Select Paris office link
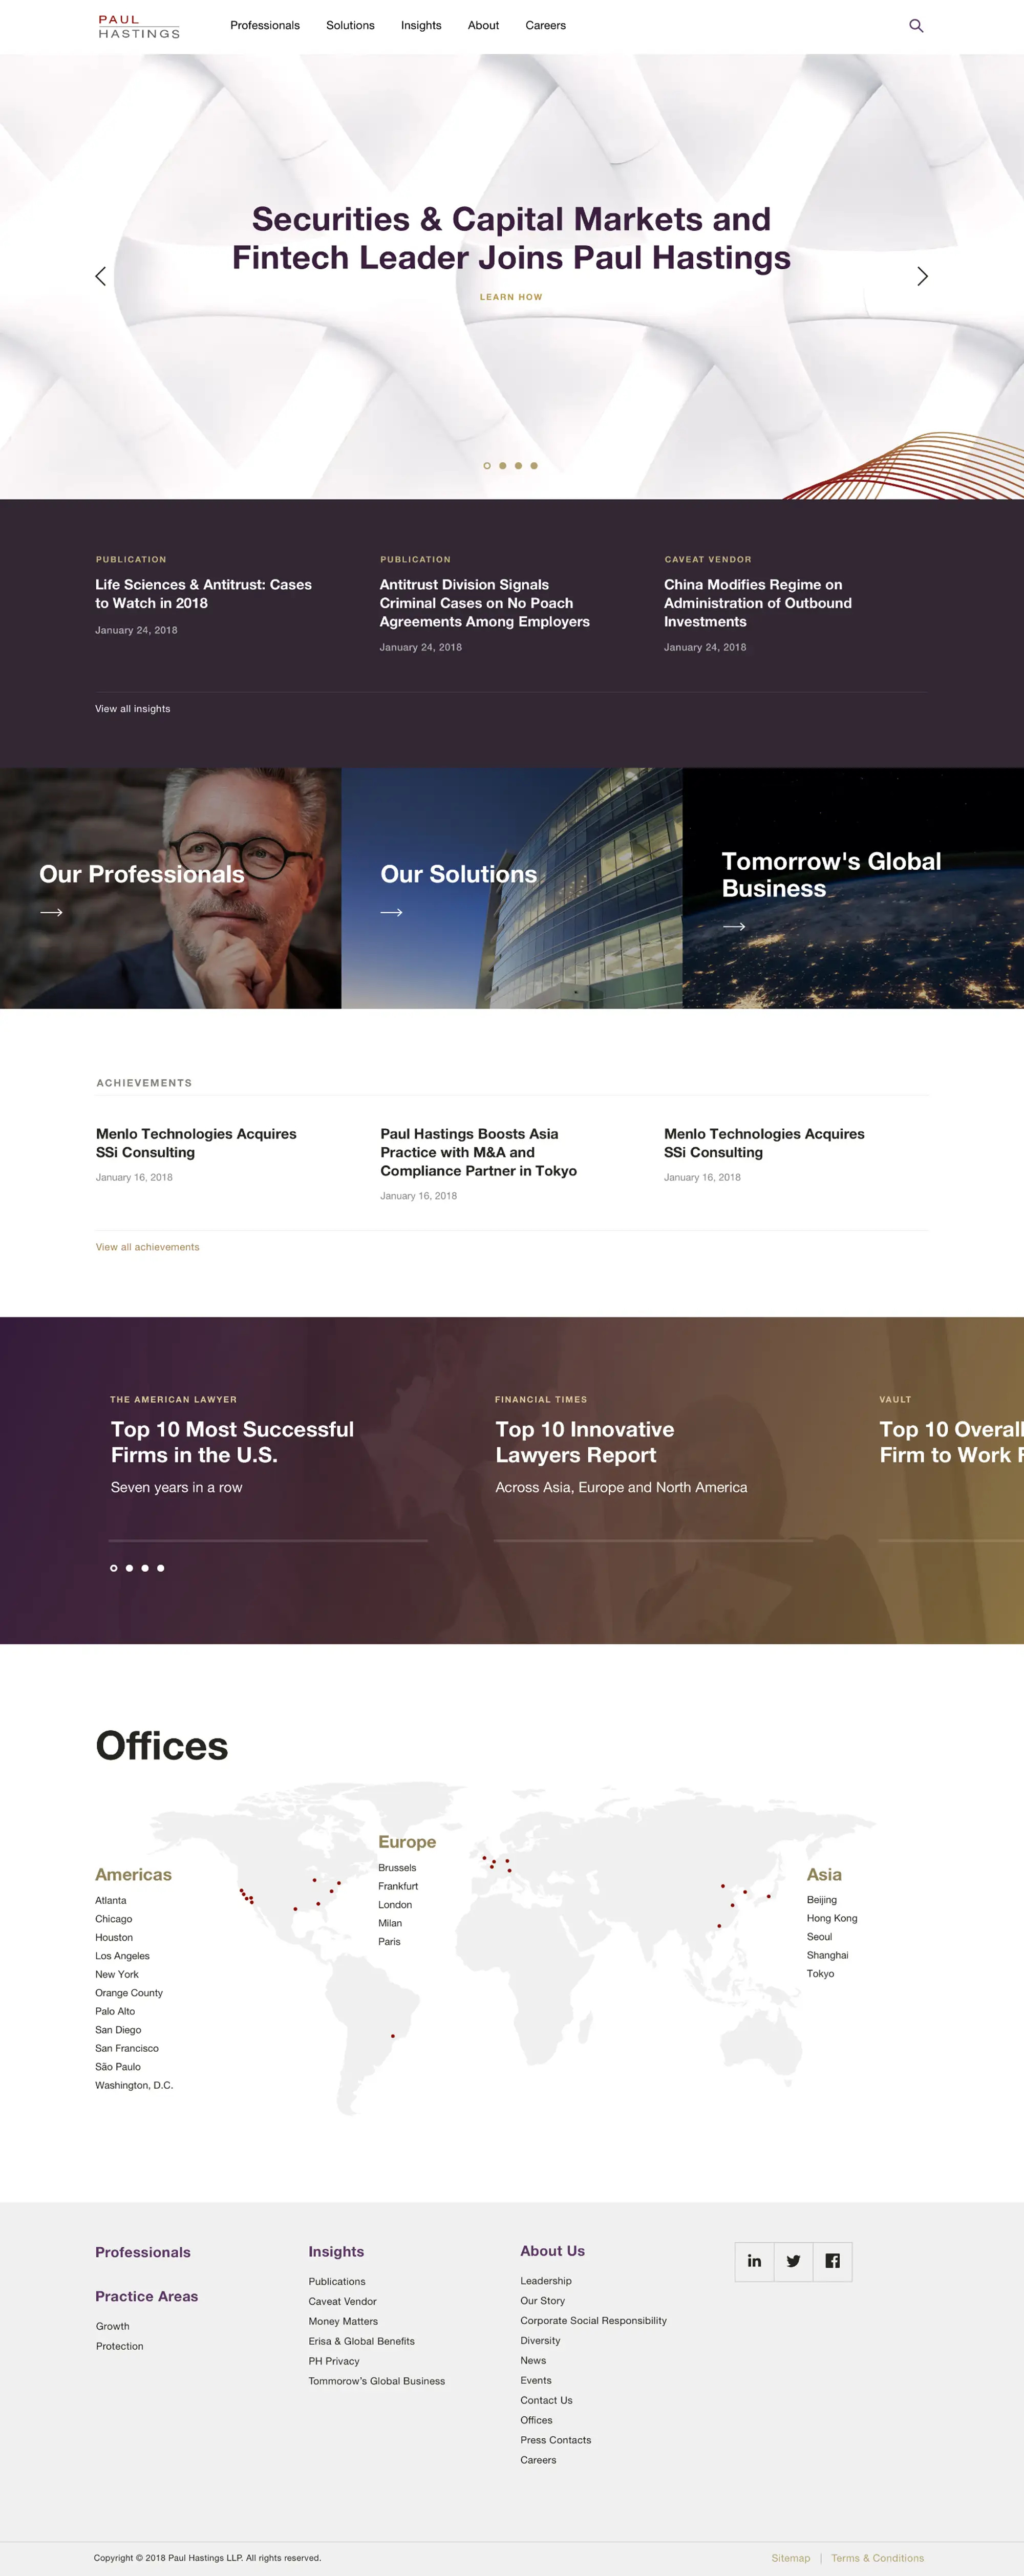1024x2576 pixels. [x=389, y=1942]
